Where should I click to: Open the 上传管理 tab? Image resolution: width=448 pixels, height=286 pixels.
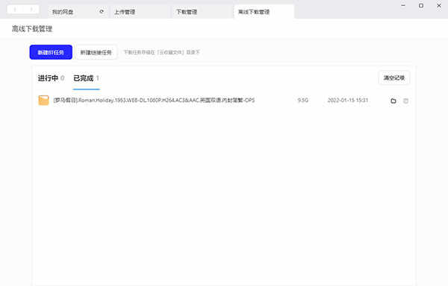pos(125,12)
